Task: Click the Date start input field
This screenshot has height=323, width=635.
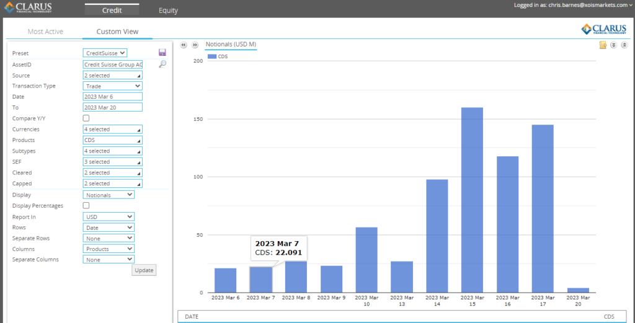Action: [113, 97]
